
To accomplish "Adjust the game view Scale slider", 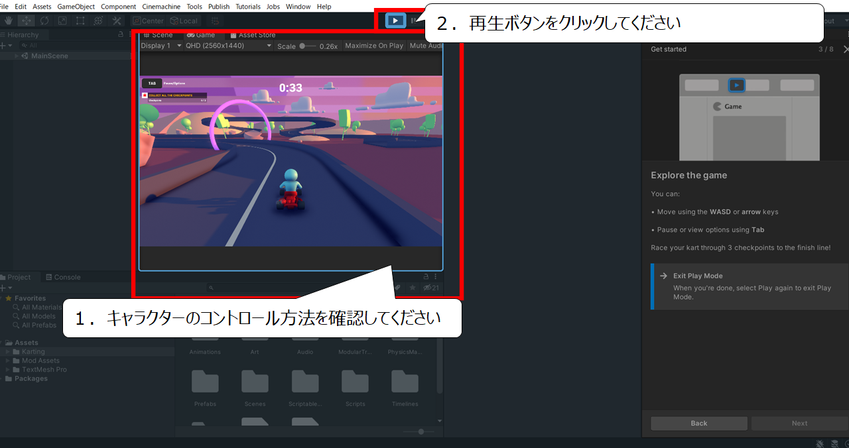I will point(308,46).
